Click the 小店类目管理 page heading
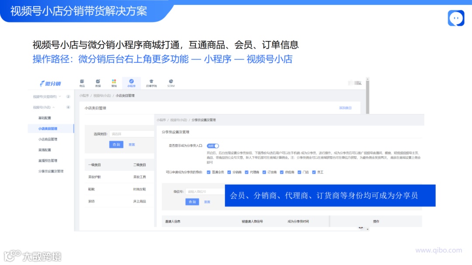Viewport: 472px width, 265px height. point(95,108)
